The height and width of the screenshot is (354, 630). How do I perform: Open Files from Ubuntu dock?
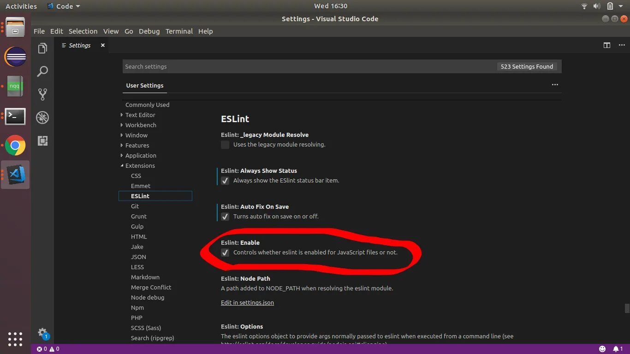coord(15,27)
